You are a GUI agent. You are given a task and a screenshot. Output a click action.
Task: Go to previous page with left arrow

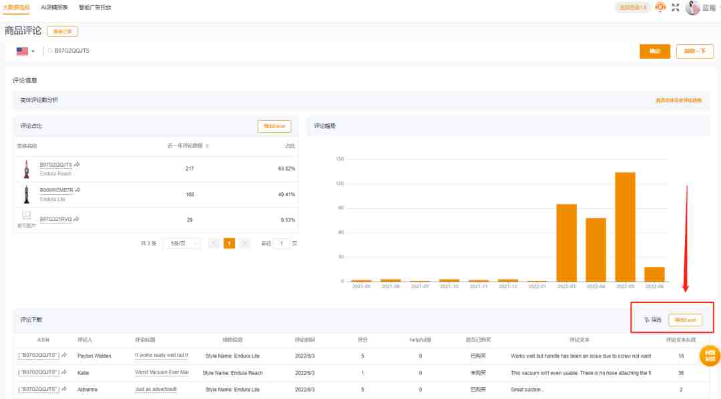click(x=214, y=243)
